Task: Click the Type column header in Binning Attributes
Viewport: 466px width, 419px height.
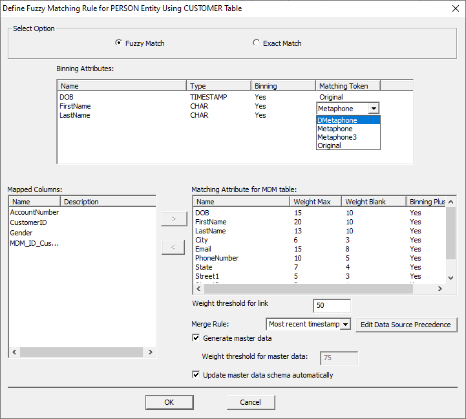Action: [x=218, y=86]
